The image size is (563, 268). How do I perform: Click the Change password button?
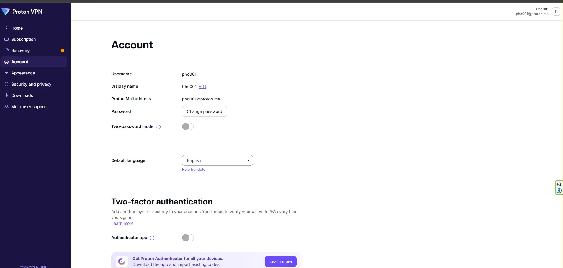[x=204, y=111]
